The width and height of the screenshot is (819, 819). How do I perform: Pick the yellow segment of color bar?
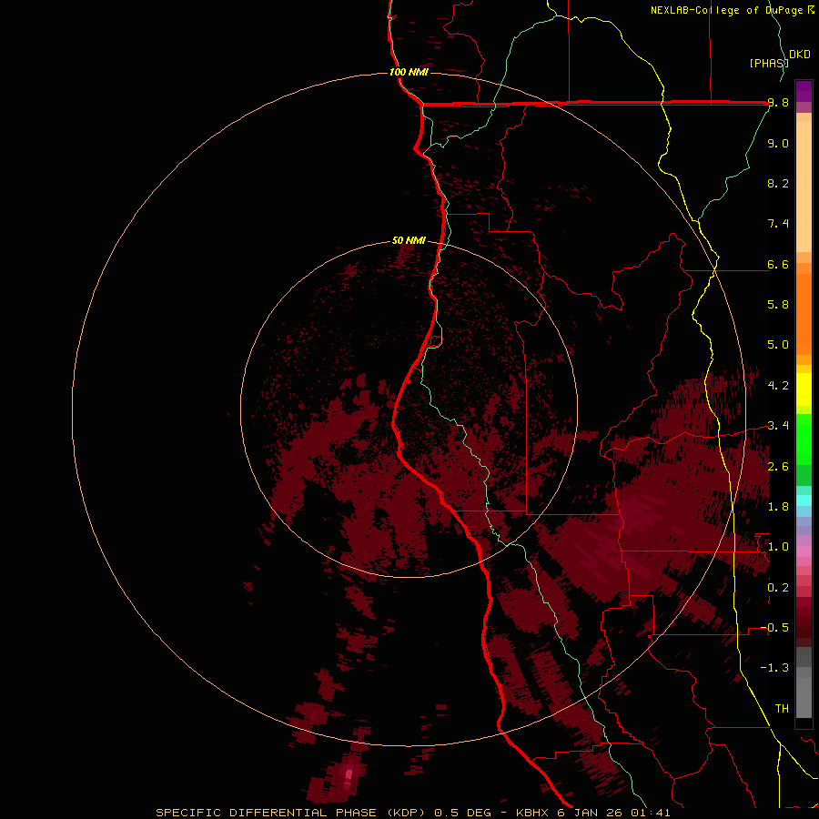click(804, 389)
